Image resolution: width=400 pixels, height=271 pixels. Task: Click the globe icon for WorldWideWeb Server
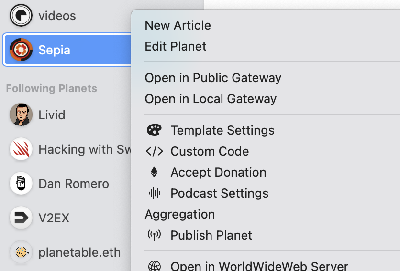click(155, 266)
